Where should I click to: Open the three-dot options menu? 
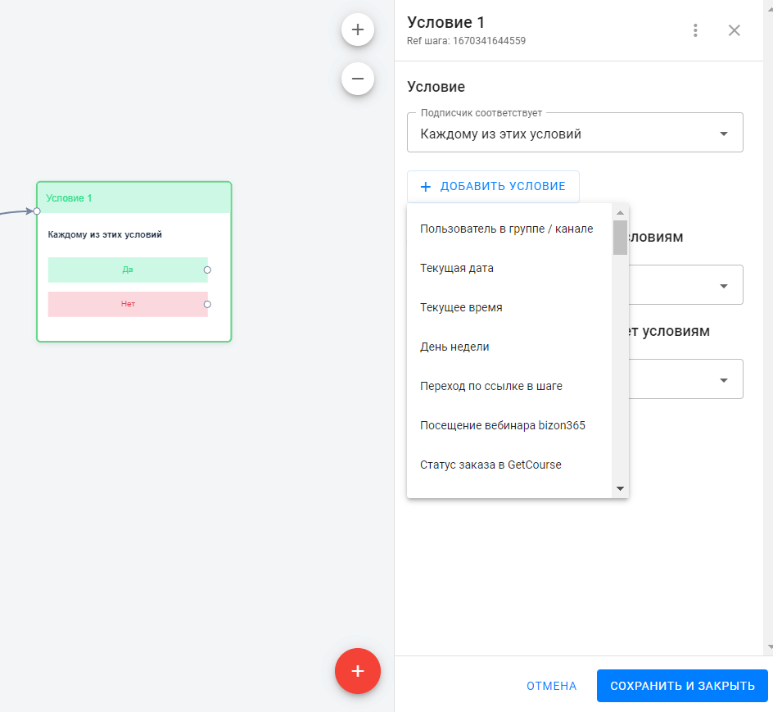695,30
